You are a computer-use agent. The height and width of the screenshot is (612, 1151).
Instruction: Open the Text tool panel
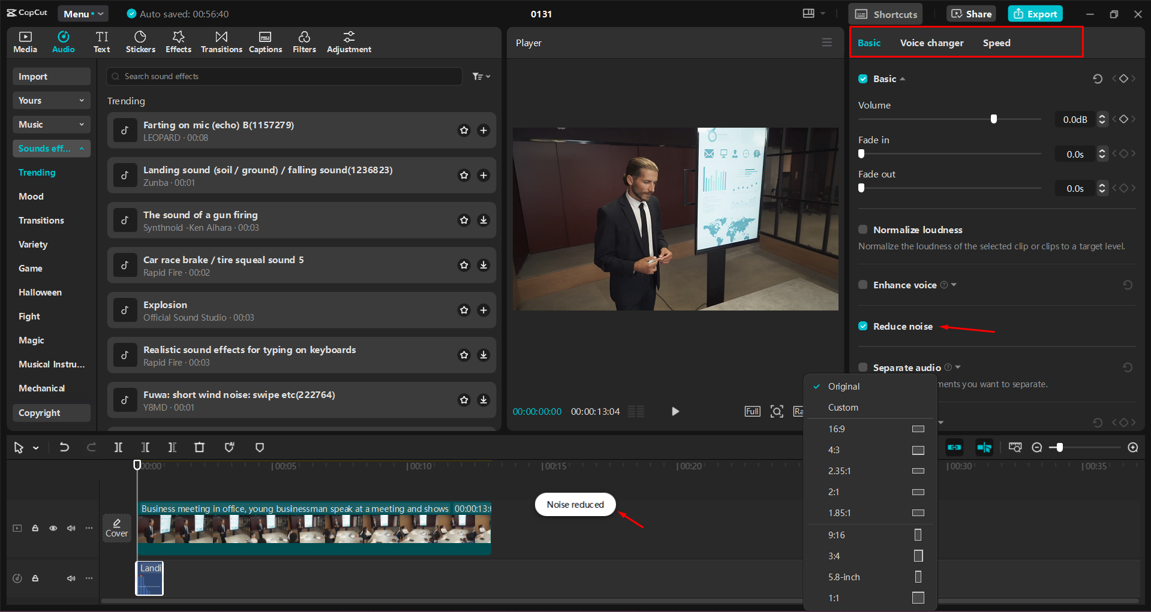(x=102, y=42)
